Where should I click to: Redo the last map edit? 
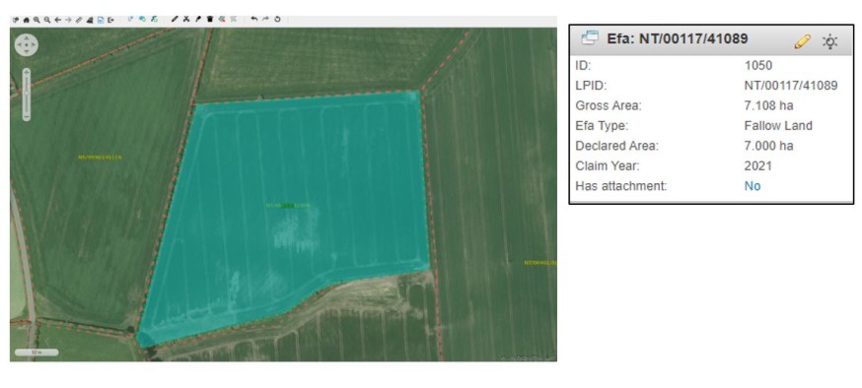click(x=265, y=20)
